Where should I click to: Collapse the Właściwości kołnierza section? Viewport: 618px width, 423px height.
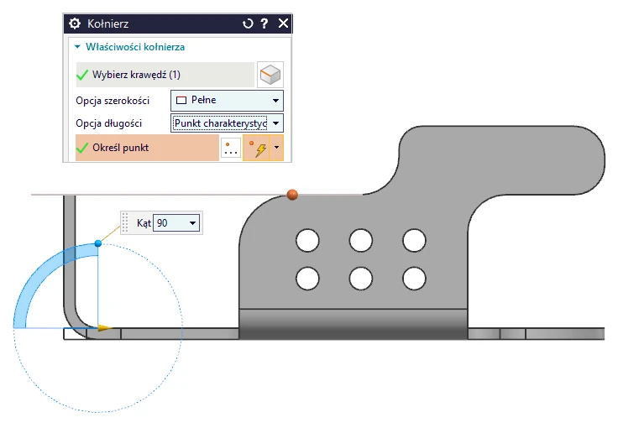pyautogui.click(x=78, y=48)
